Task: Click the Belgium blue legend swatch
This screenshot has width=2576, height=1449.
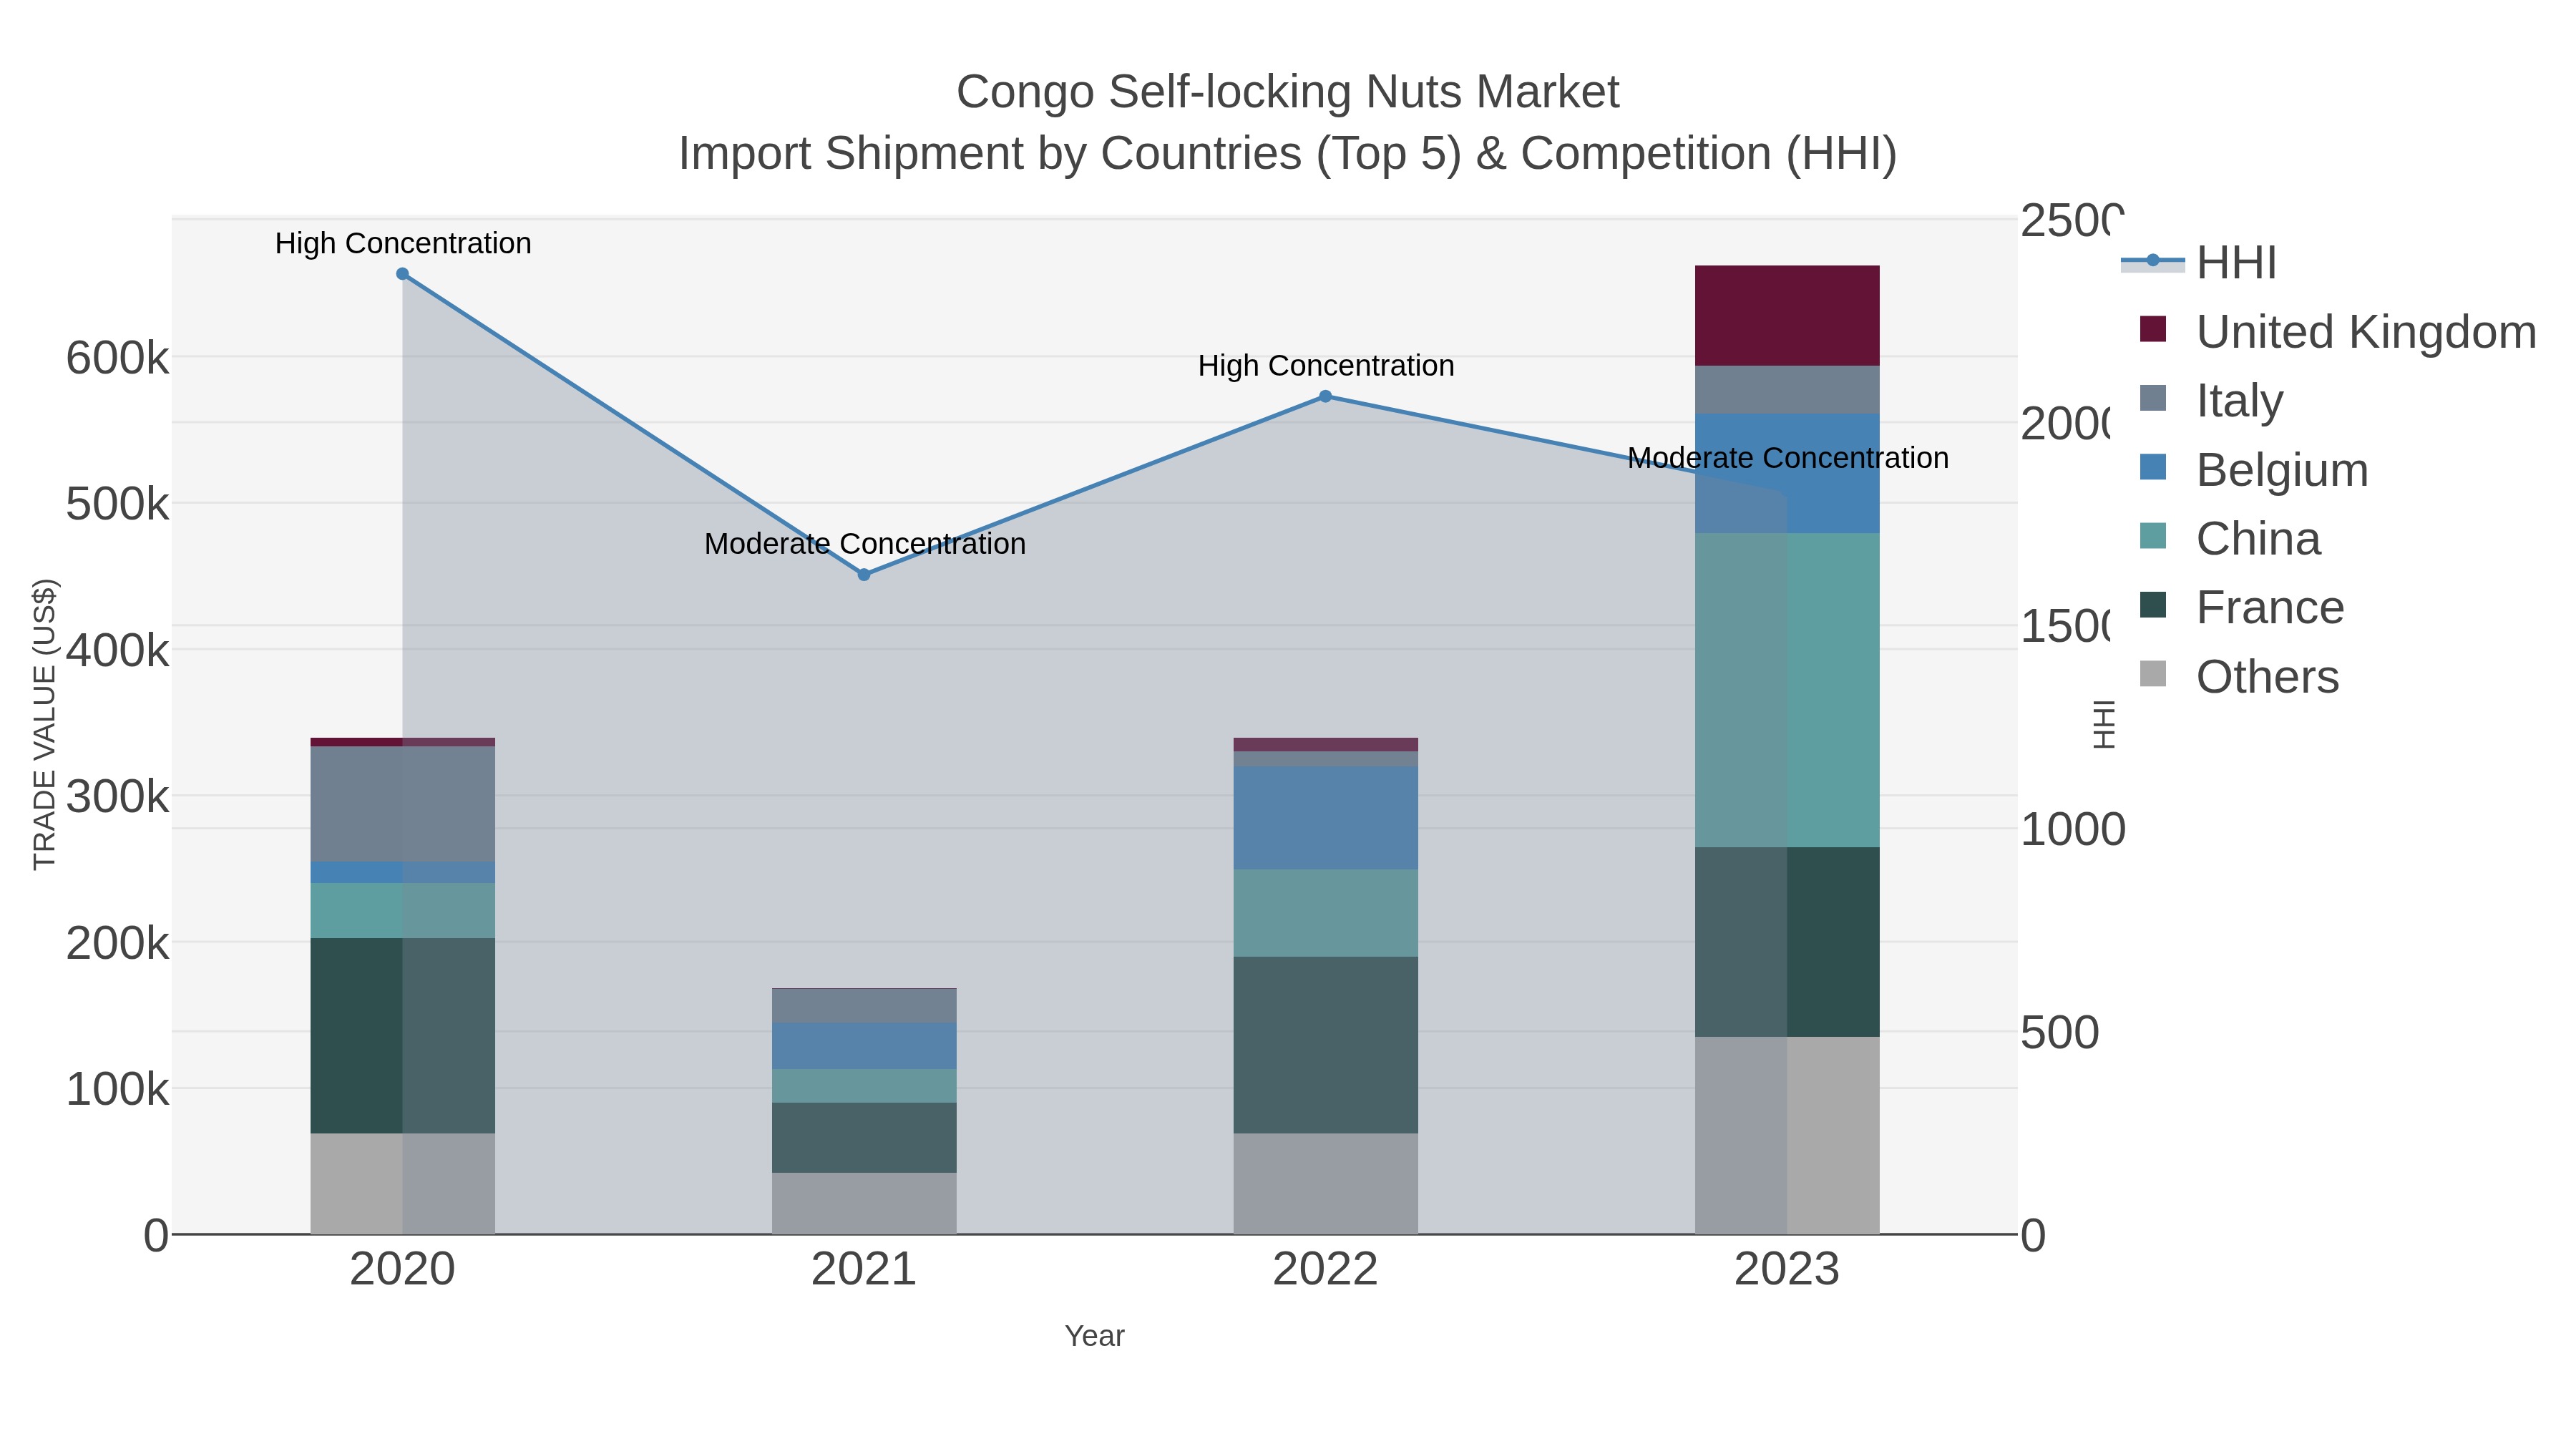Action: [2153, 467]
